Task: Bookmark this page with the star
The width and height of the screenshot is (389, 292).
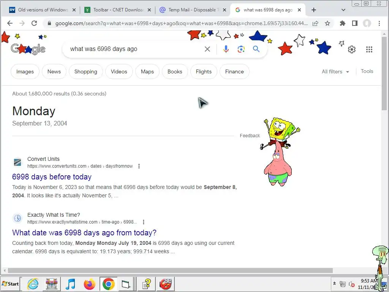Action: (x=327, y=23)
